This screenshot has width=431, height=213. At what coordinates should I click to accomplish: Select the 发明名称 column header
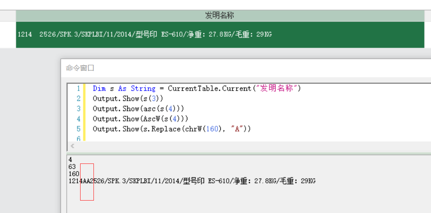(x=220, y=16)
